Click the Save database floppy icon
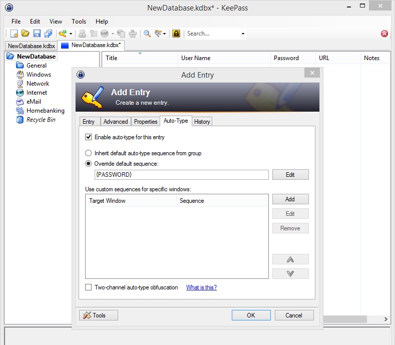This screenshot has height=345, width=395. coord(37,34)
